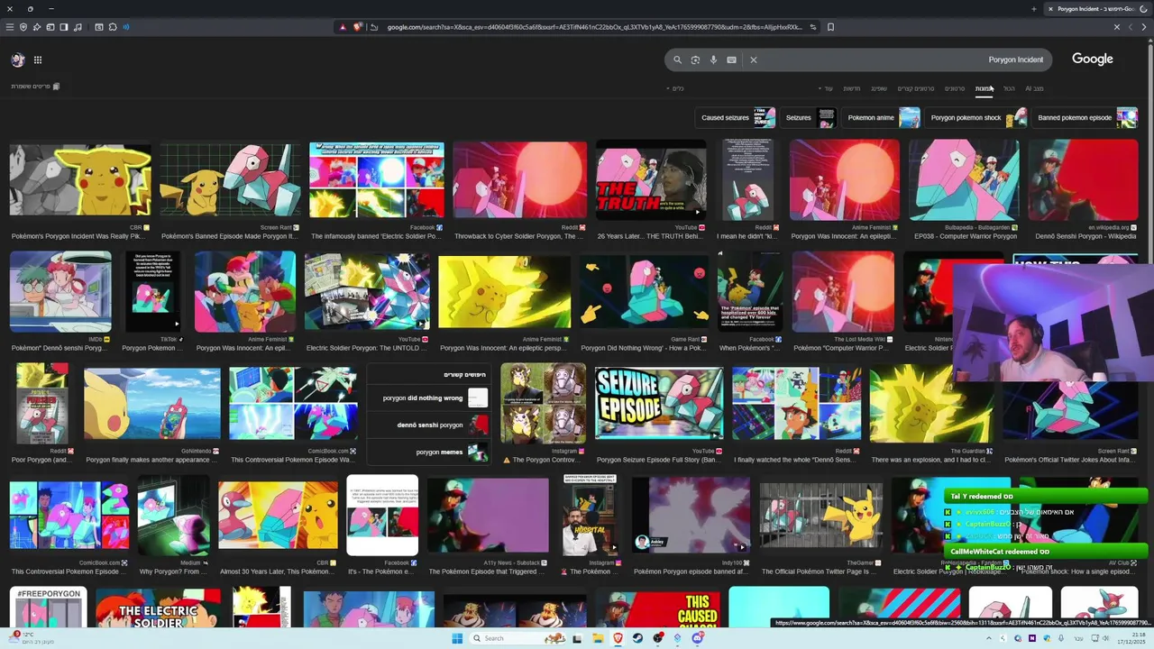Image resolution: width=1154 pixels, height=649 pixels.
Task: Click 'Porygon finally makes another appearance' caption
Action: click(x=151, y=460)
